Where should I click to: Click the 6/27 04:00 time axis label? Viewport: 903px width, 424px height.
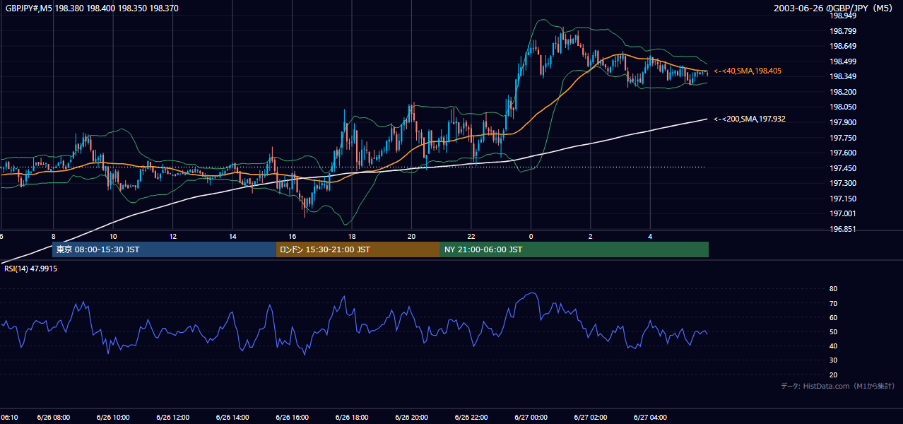coord(651,418)
